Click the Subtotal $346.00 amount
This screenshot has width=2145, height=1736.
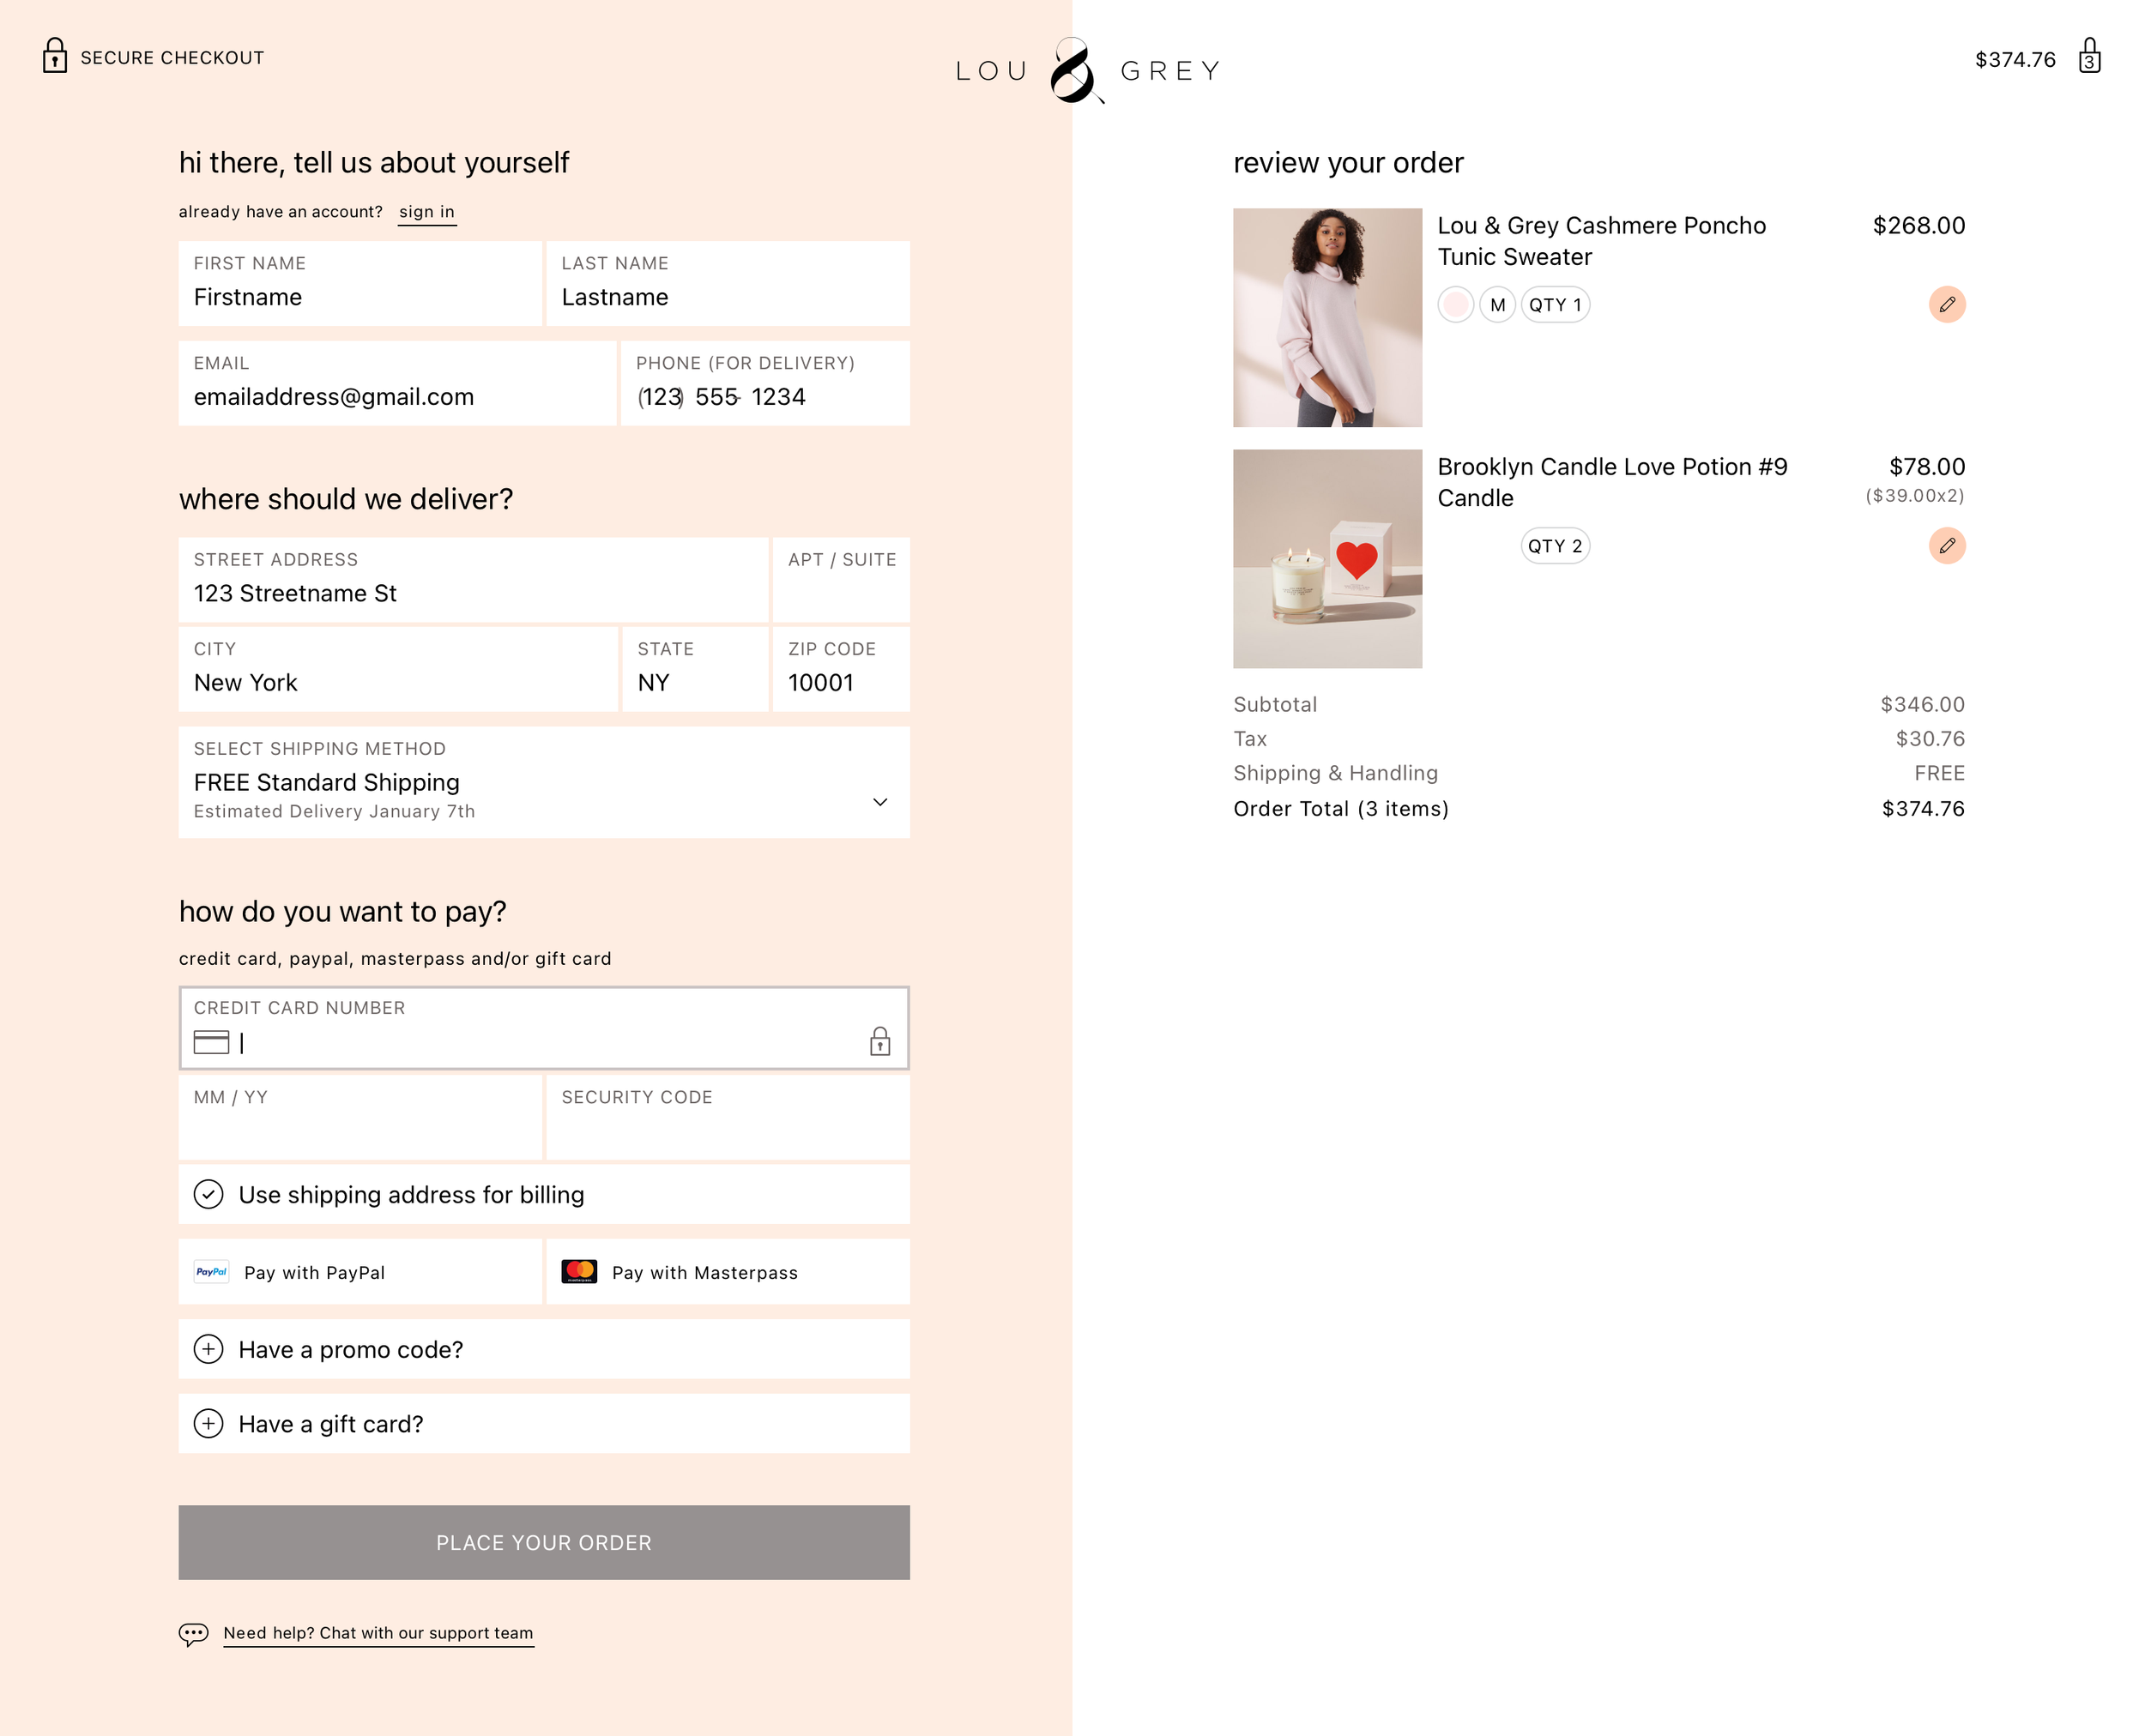1922,704
